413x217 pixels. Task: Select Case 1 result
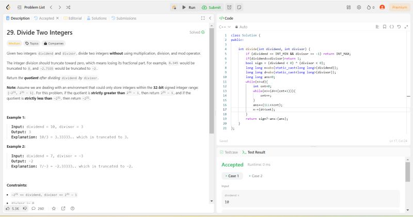coord(232,176)
